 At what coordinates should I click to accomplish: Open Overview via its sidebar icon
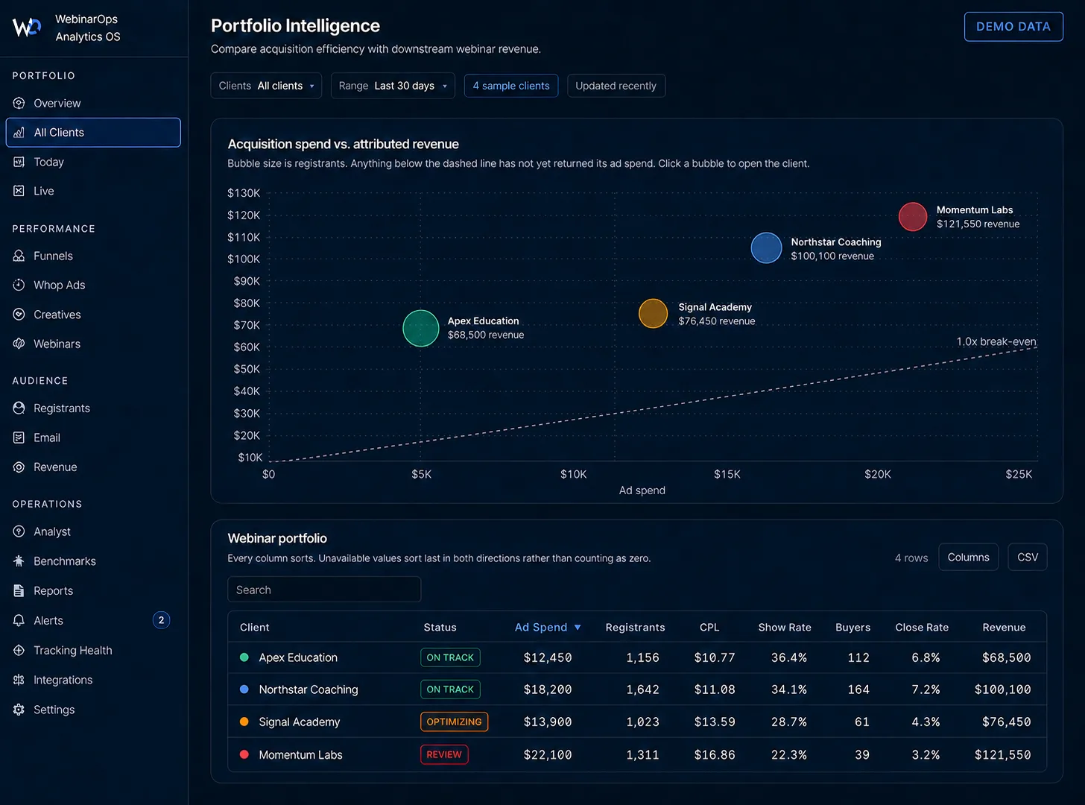click(x=19, y=103)
